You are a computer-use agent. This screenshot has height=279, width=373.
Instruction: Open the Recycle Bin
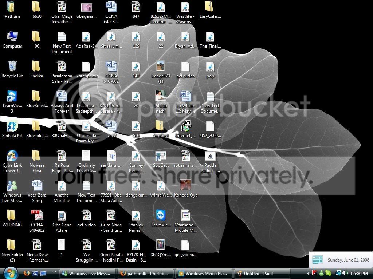pyautogui.click(x=12, y=66)
